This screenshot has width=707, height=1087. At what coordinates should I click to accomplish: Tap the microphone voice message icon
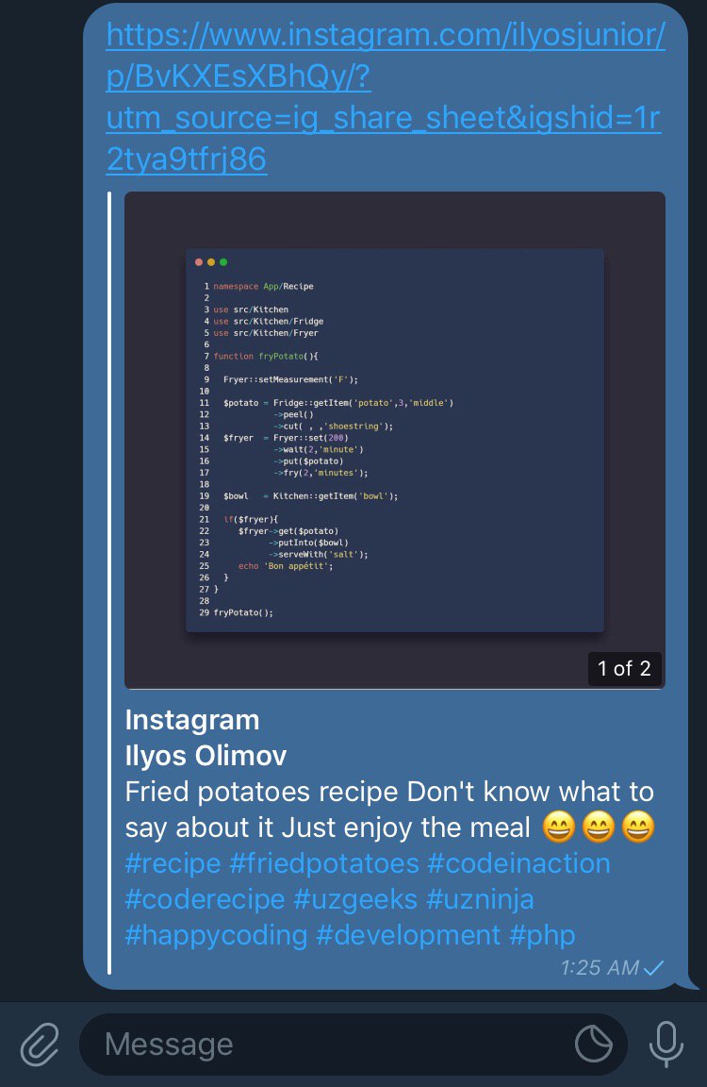[x=666, y=1044]
